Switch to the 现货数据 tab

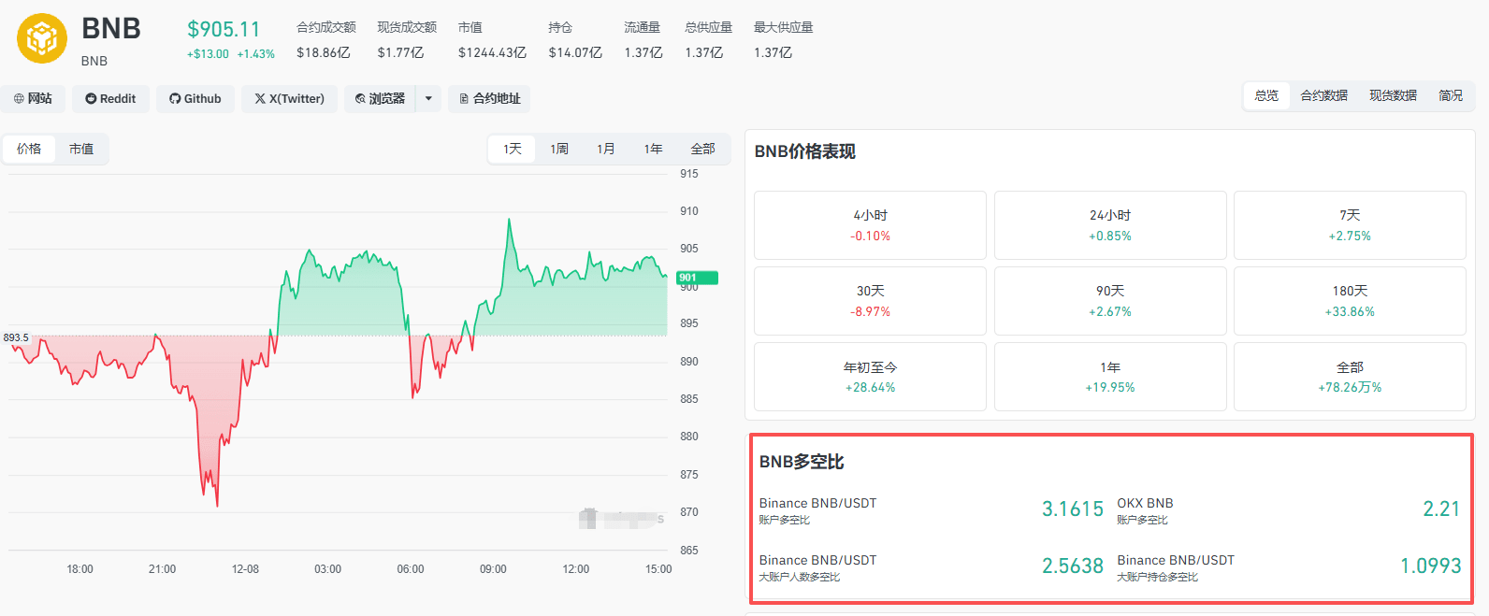pyautogui.click(x=1393, y=95)
